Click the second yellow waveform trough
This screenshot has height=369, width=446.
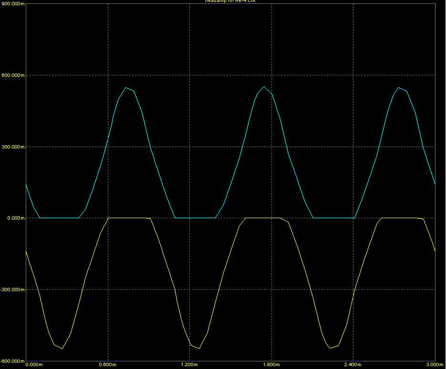coord(199,348)
